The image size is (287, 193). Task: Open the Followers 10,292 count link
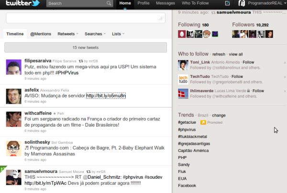point(250,25)
